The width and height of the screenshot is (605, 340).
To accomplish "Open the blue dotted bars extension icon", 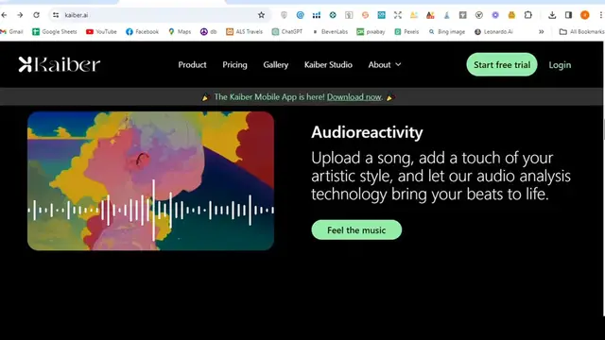I will coord(317,15).
